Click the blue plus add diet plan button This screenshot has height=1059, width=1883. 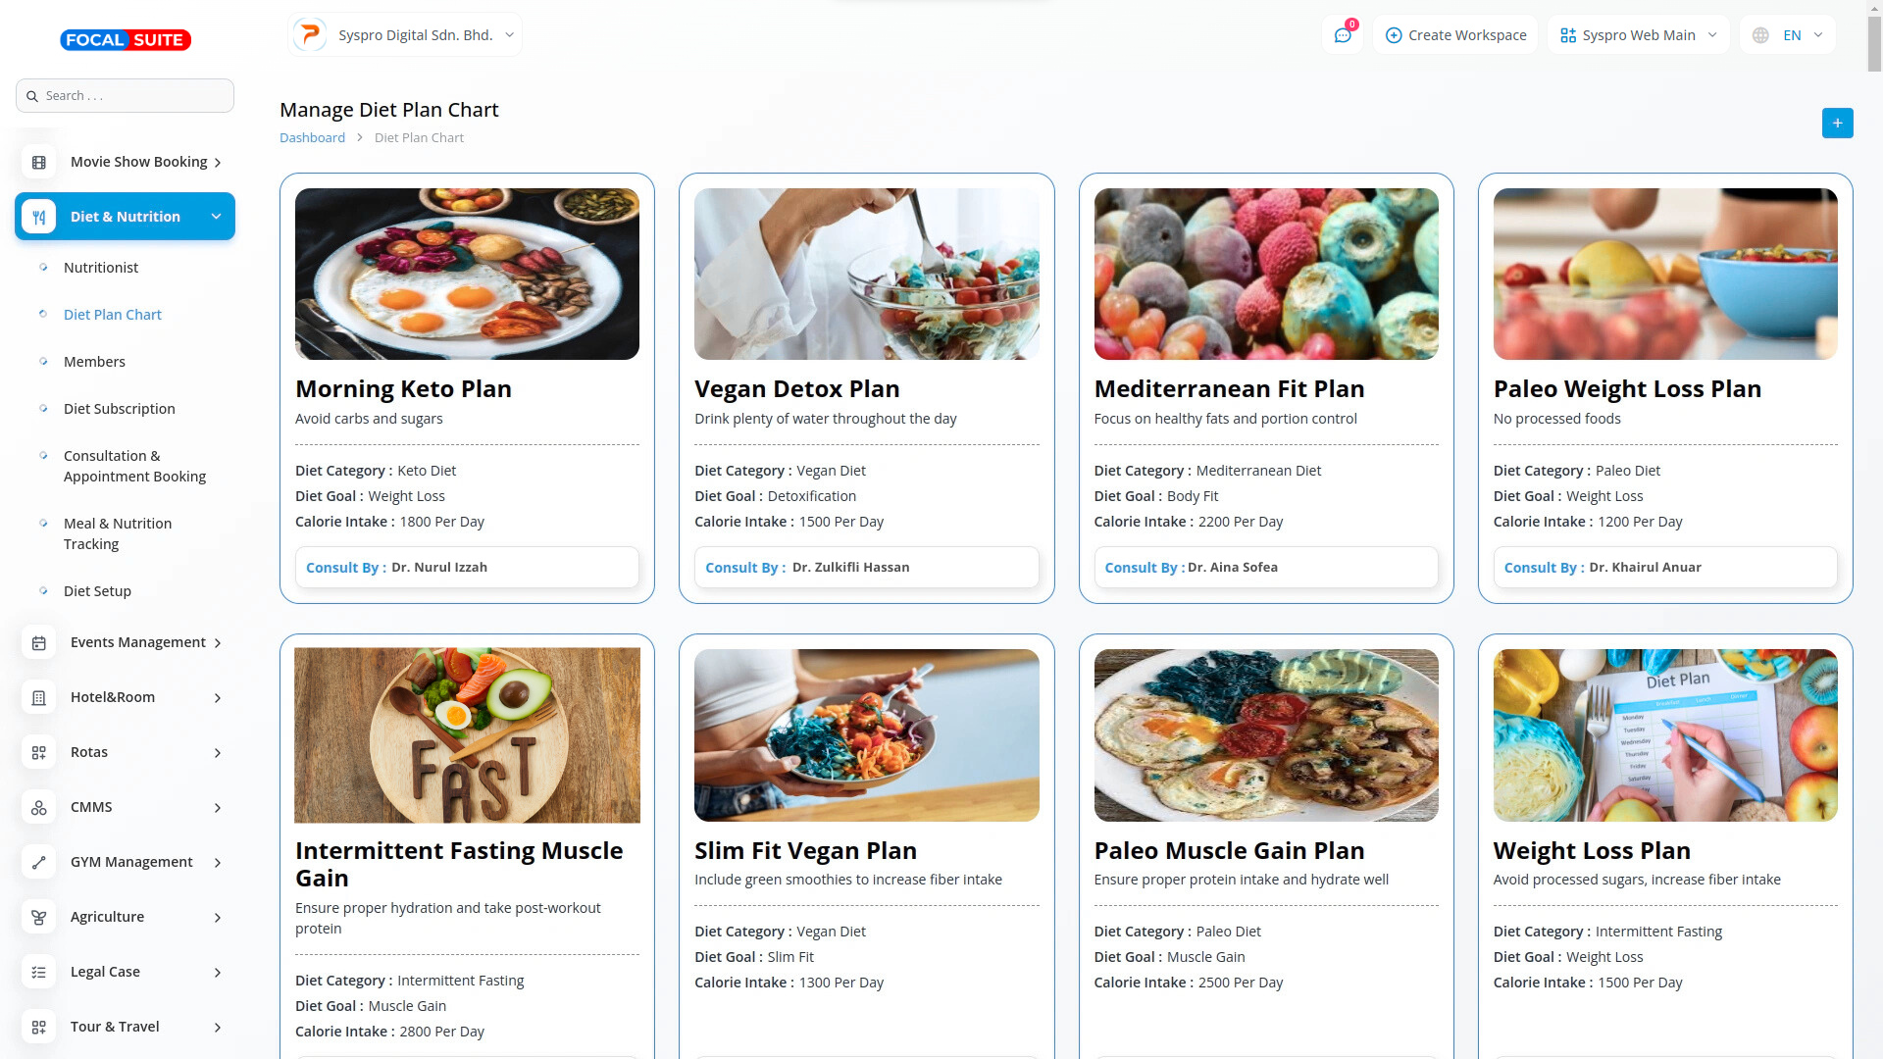tap(1837, 124)
